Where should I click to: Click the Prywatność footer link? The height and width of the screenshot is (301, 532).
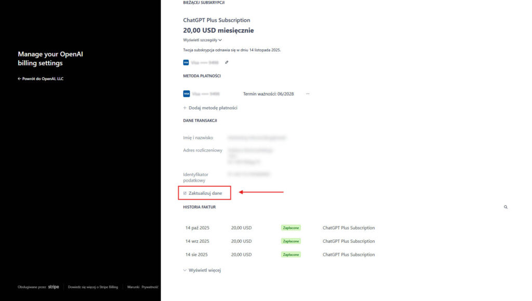(151, 286)
